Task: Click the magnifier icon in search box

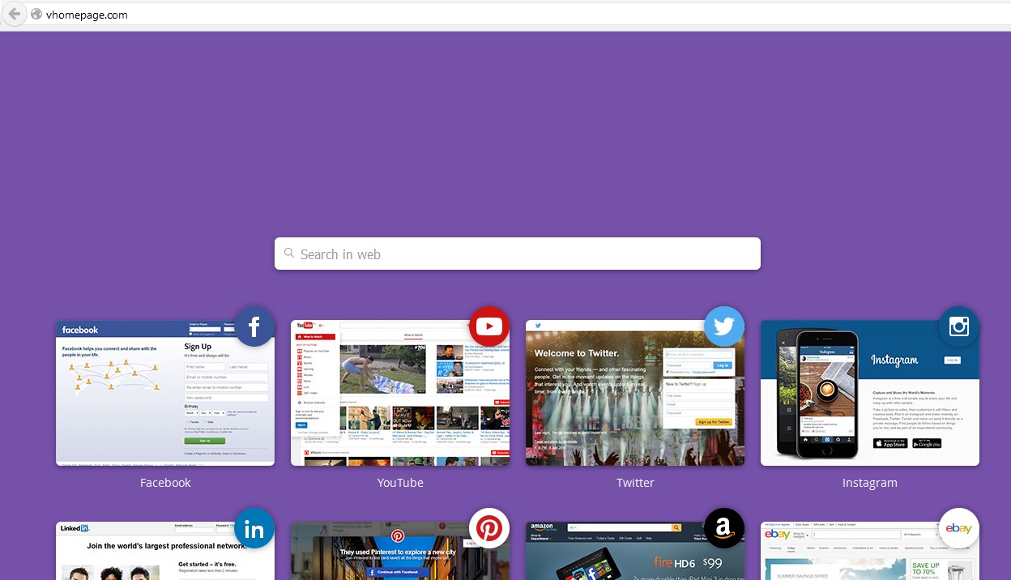Action: coord(289,254)
